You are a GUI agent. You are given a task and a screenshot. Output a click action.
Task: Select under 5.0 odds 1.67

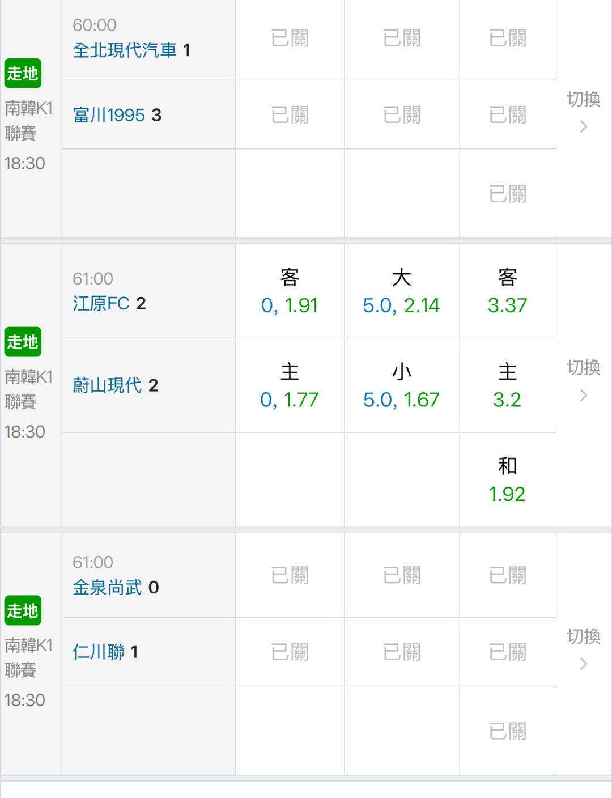[402, 386]
